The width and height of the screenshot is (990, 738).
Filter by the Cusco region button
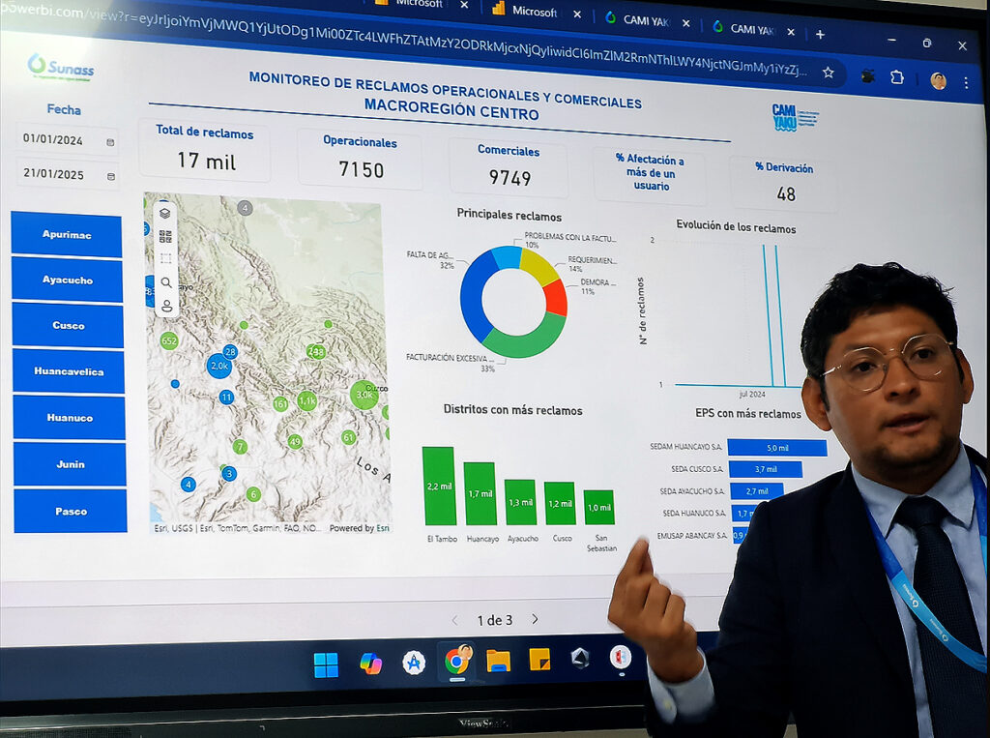(x=68, y=325)
